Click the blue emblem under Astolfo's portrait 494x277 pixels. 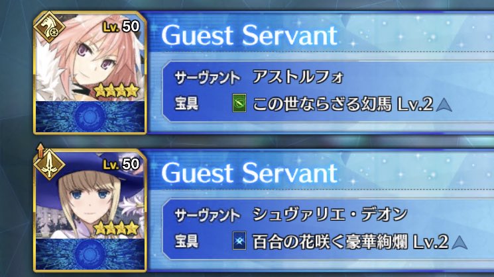point(90,116)
